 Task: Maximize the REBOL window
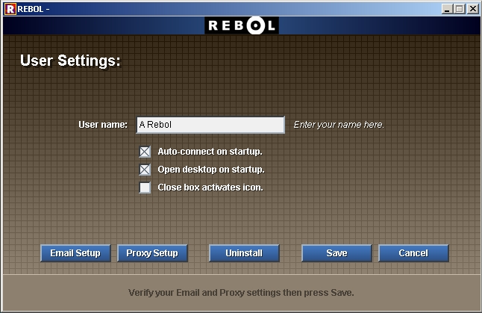click(x=460, y=9)
